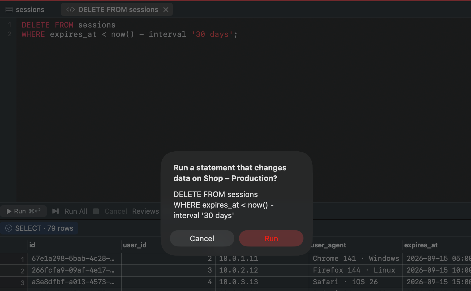Click the '30 days' string in the editor

[212, 34]
